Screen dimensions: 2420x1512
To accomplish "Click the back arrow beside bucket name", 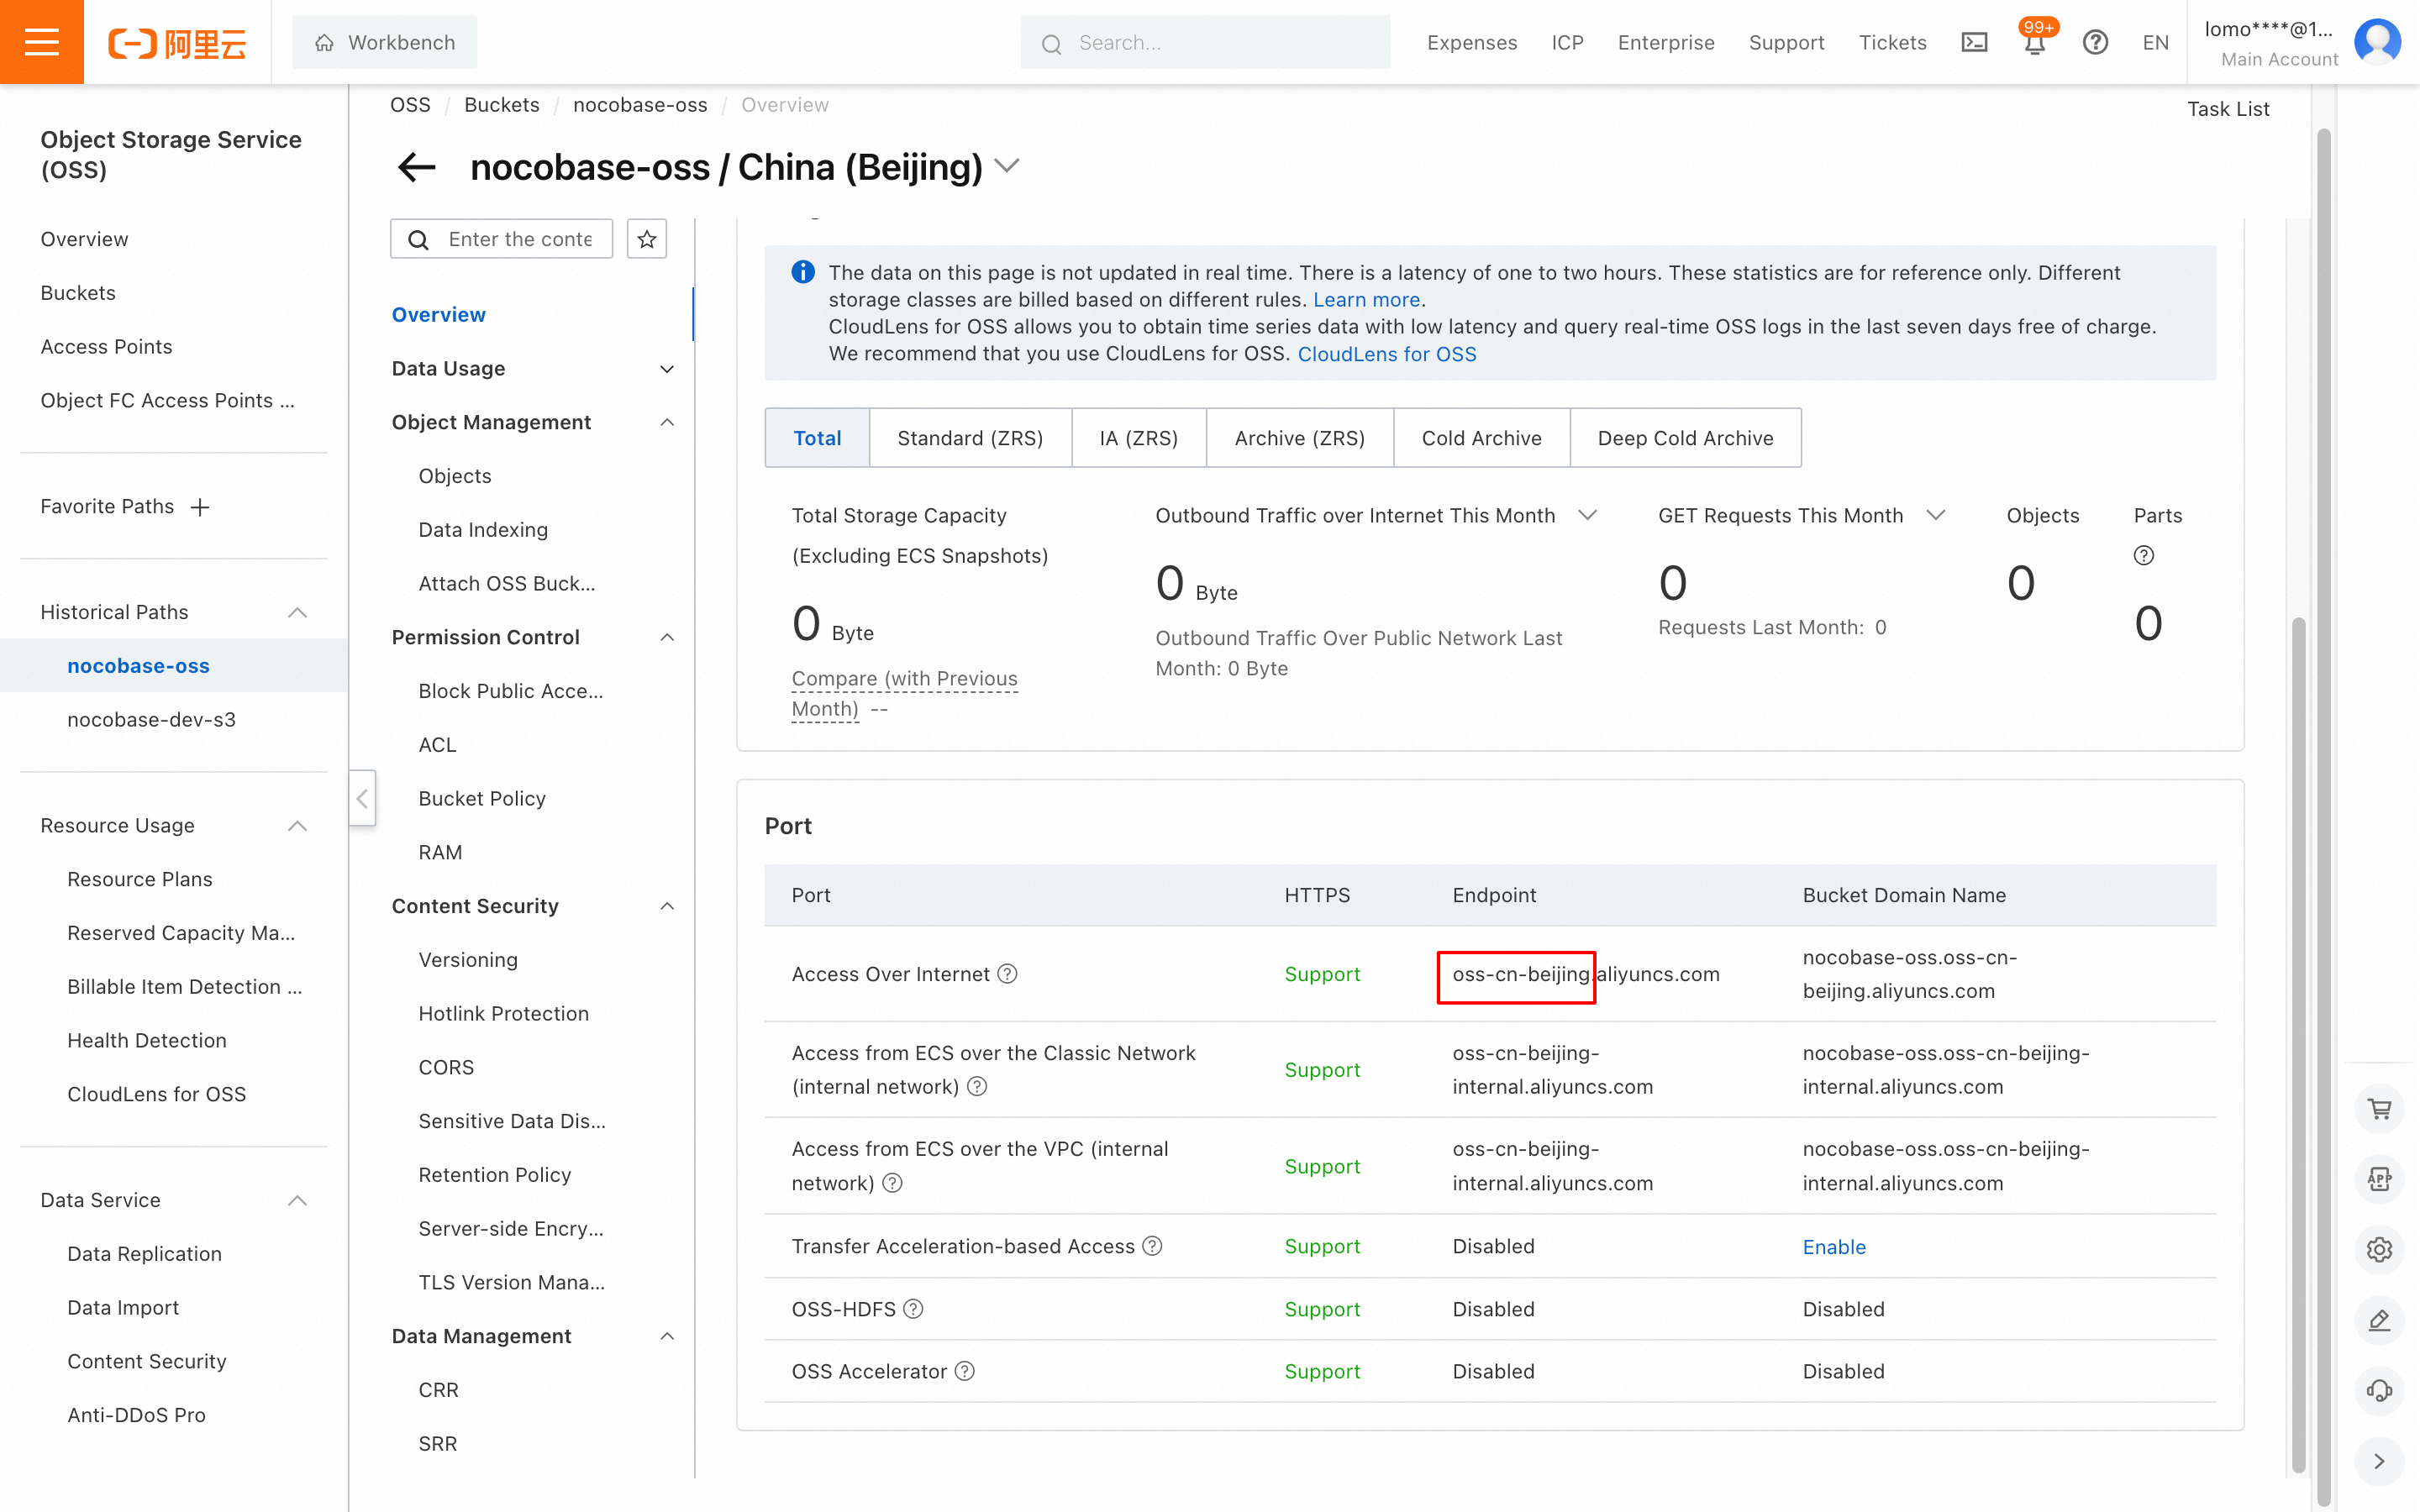I will tap(417, 167).
